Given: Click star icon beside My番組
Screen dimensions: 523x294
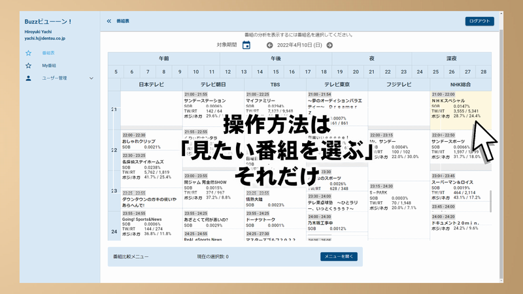Looking at the screenshot, I should (x=28, y=65).
